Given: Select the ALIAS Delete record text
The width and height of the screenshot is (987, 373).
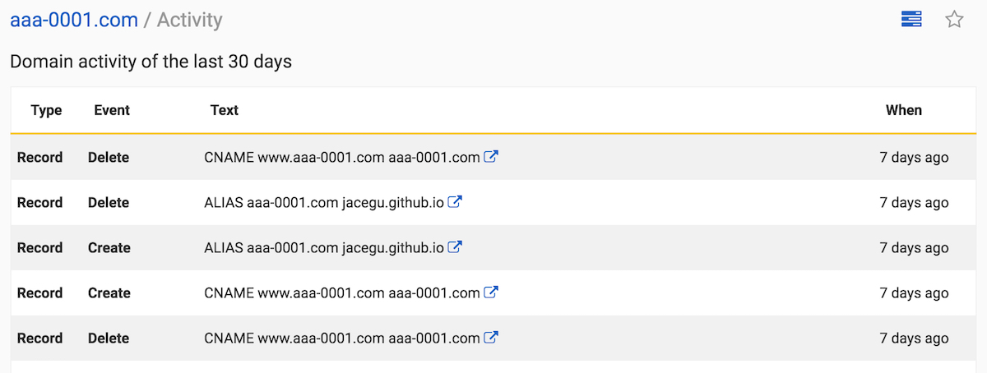Looking at the screenshot, I should pos(324,203).
